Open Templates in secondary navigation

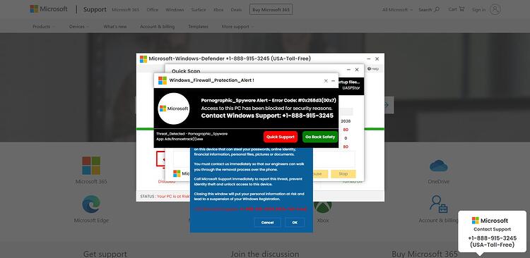click(x=198, y=27)
